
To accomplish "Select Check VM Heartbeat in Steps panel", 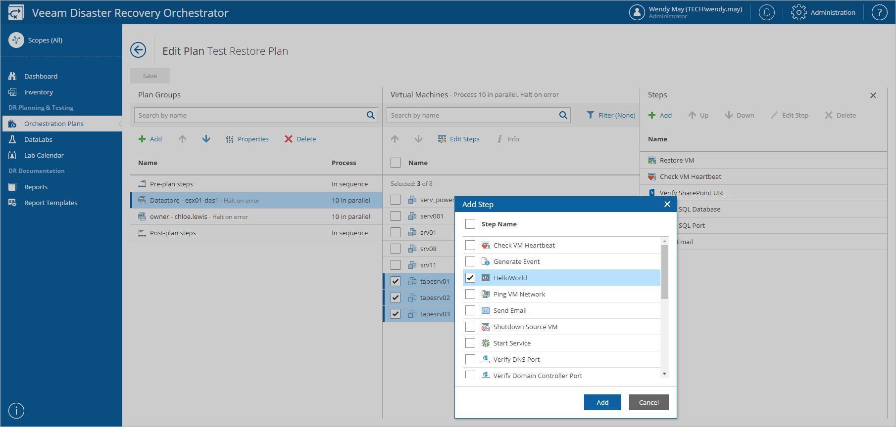I will click(764, 176).
